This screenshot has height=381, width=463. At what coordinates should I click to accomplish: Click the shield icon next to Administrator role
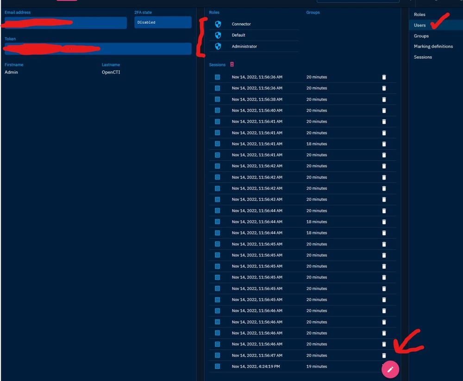click(x=218, y=46)
